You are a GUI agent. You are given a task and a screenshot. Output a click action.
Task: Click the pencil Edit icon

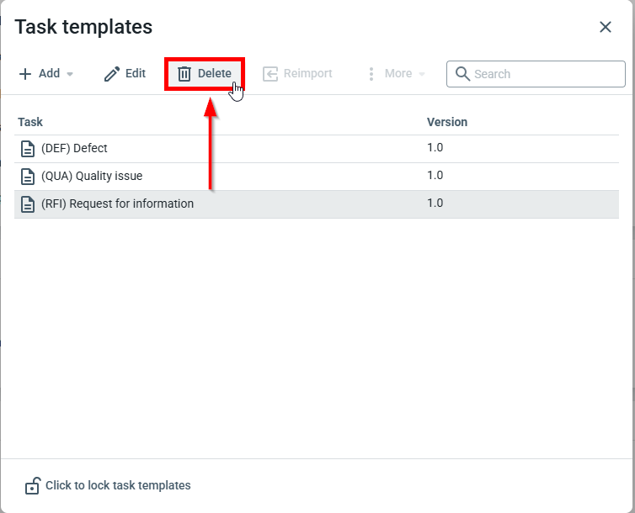(112, 74)
